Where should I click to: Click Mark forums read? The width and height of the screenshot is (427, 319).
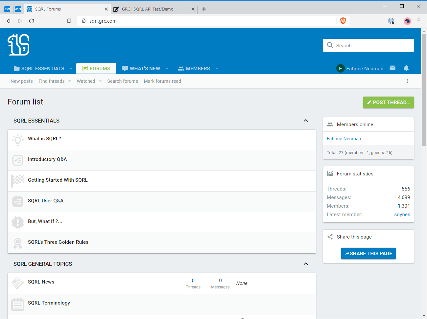coord(162,81)
